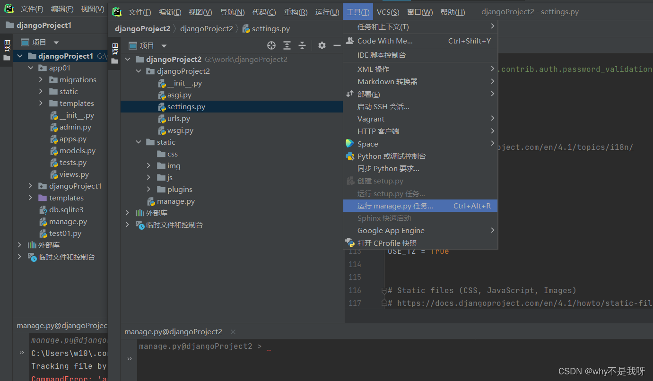Select models.py in app01 folder
The width and height of the screenshot is (653, 381).
(78, 151)
